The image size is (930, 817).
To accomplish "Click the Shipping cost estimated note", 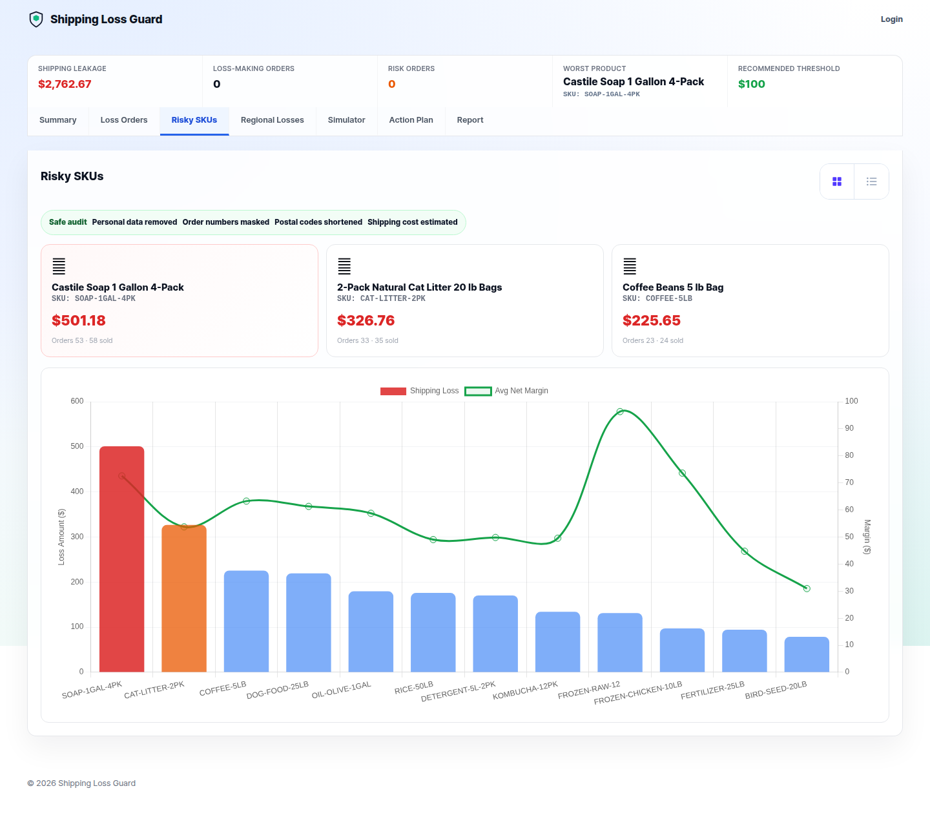I will [413, 222].
